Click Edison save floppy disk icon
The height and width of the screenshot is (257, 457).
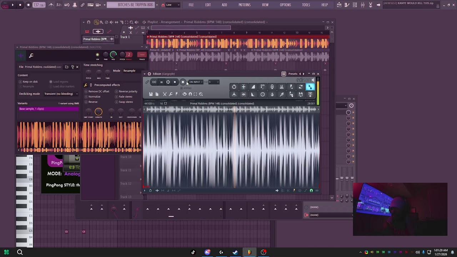(x=151, y=94)
